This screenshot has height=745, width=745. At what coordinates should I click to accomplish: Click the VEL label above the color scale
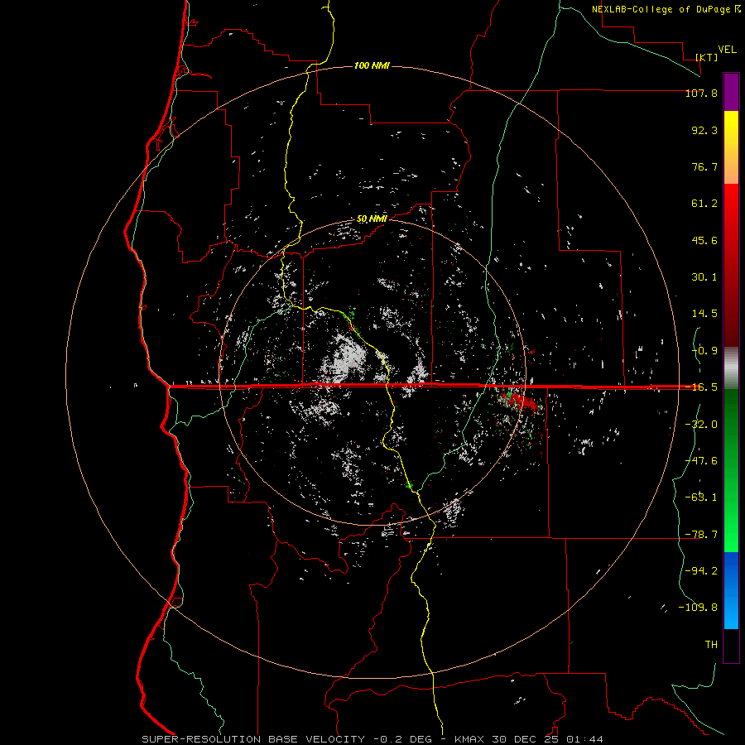(x=727, y=50)
